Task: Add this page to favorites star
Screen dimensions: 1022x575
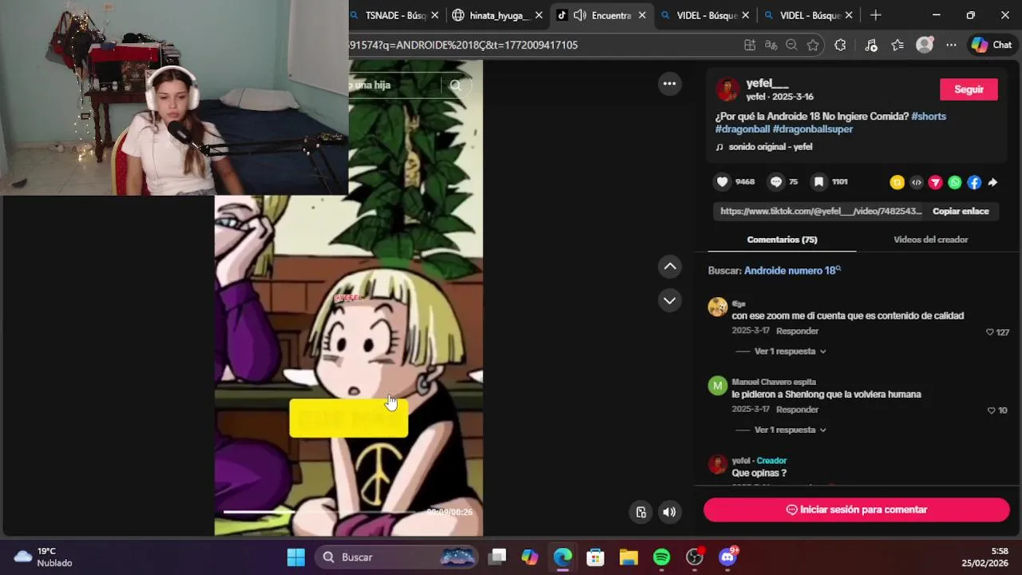Action: coord(813,46)
